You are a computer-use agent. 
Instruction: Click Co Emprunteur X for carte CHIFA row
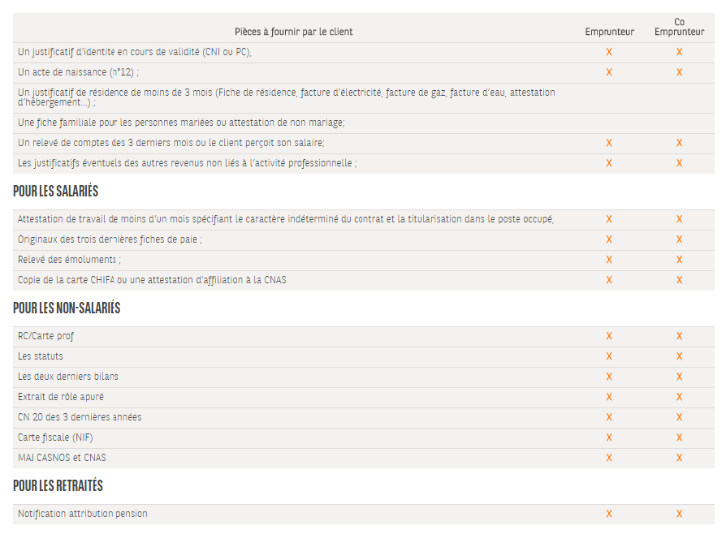tap(679, 281)
